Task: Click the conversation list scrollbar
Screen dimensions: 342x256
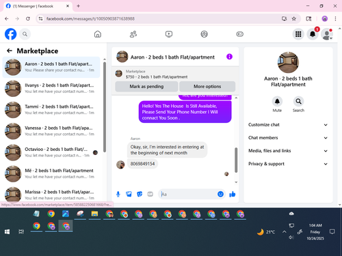Action: (x=105, y=107)
